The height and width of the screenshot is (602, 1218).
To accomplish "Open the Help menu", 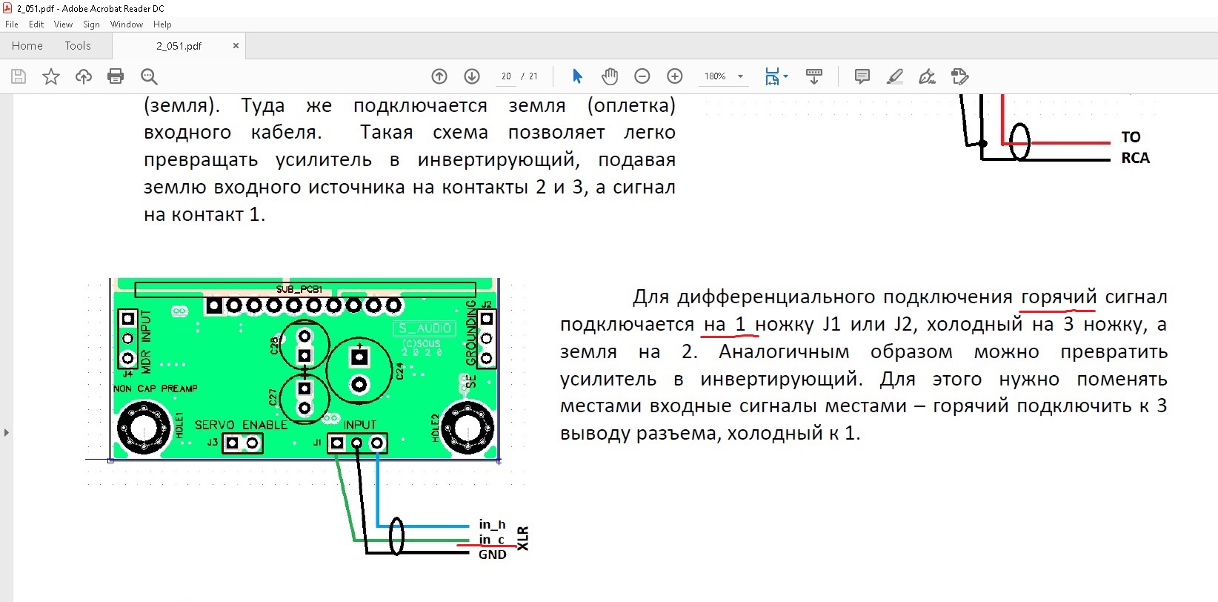I will 162,24.
